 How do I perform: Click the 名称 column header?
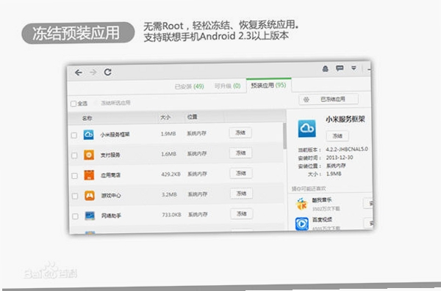click(x=87, y=119)
